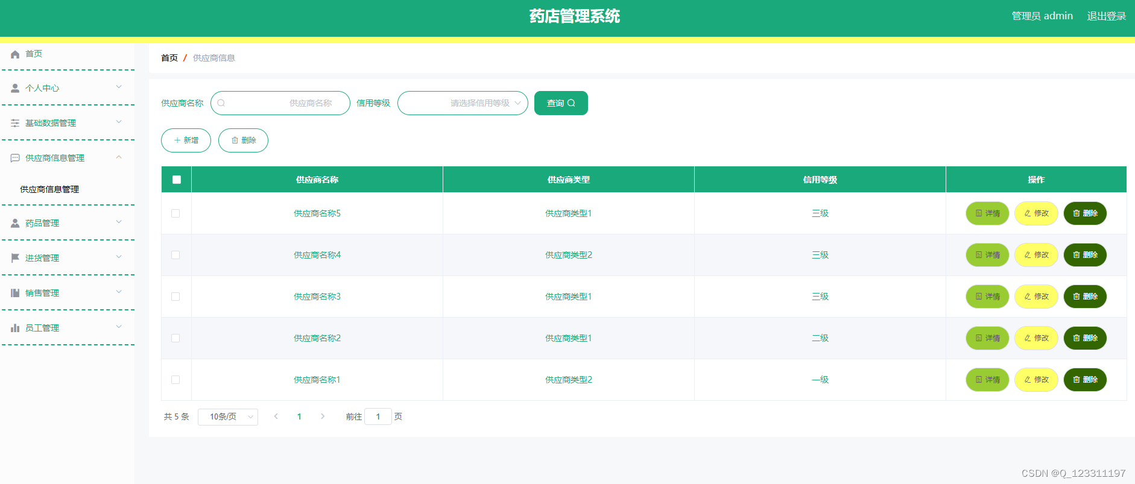Click the search magnifier in 供应商名称 field
Screen dimensions: 1135x484
point(221,103)
